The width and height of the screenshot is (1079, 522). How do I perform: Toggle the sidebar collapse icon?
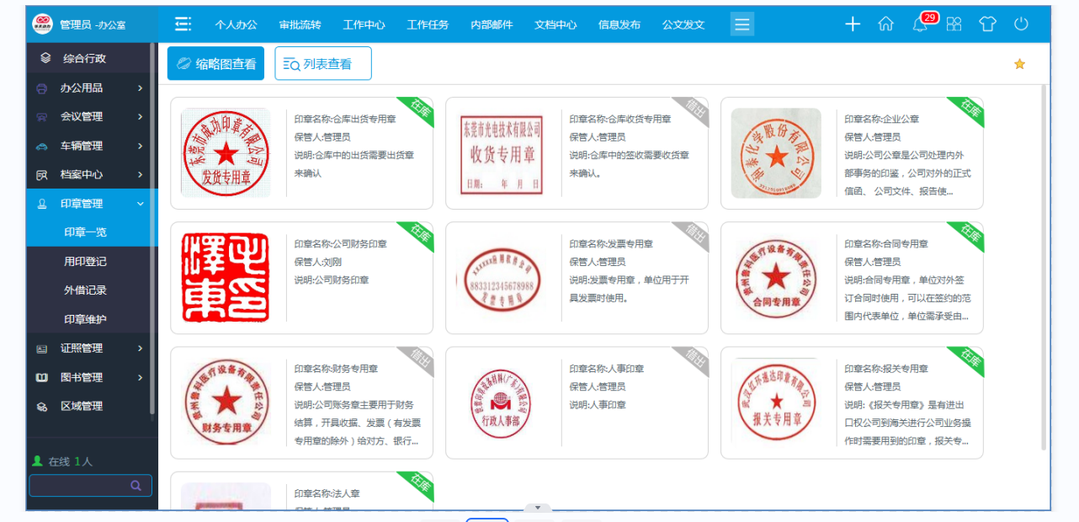click(x=183, y=24)
